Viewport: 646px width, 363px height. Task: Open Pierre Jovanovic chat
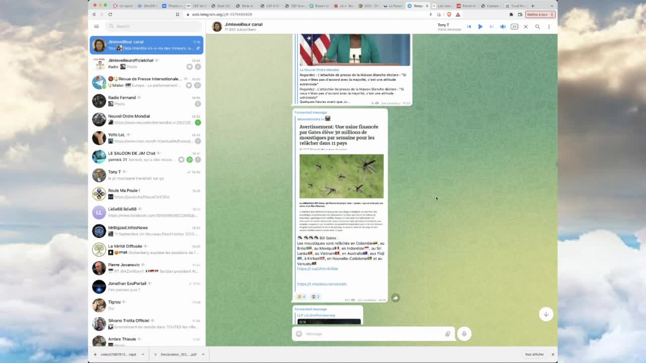click(x=147, y=268)
